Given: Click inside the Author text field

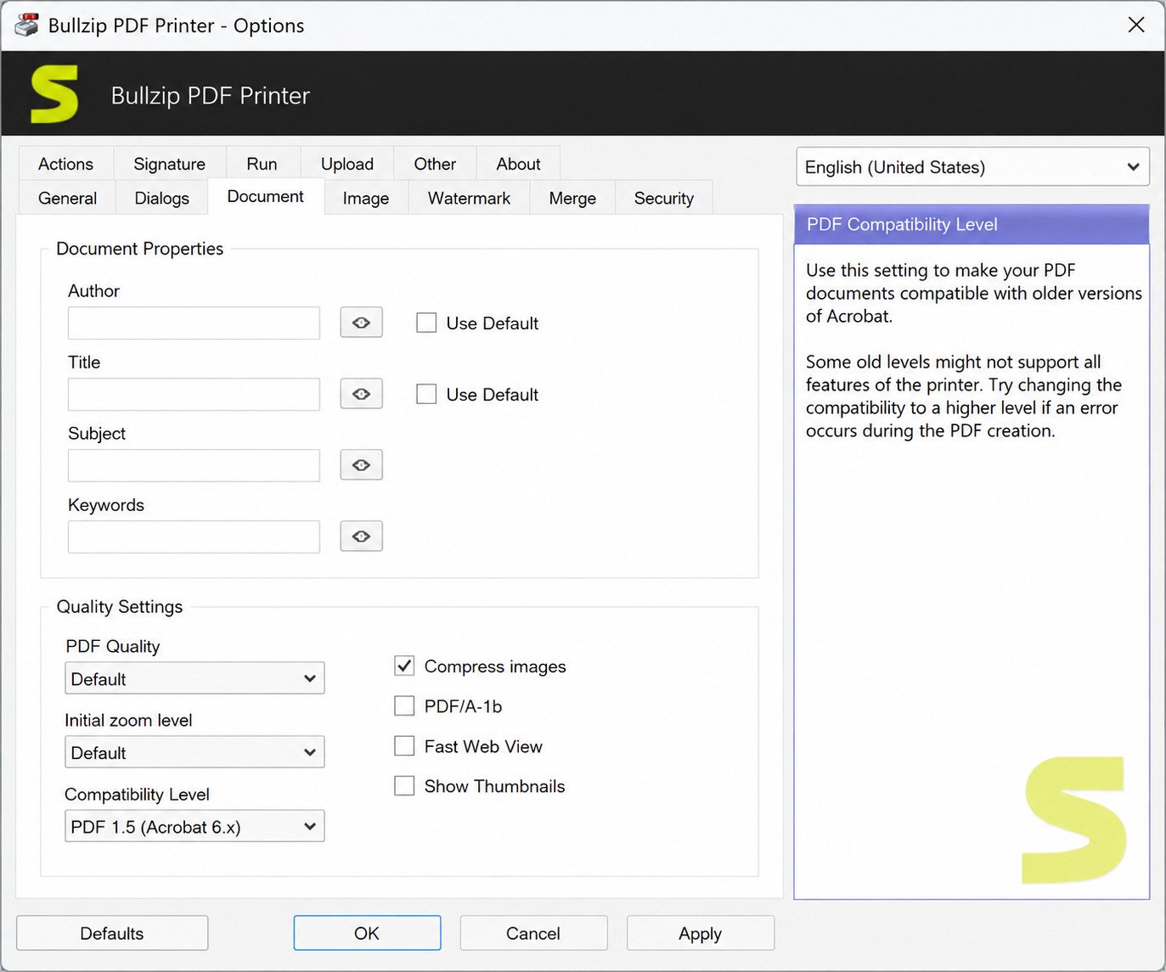Looking at the screenshot, I should (x=194, y=323).
